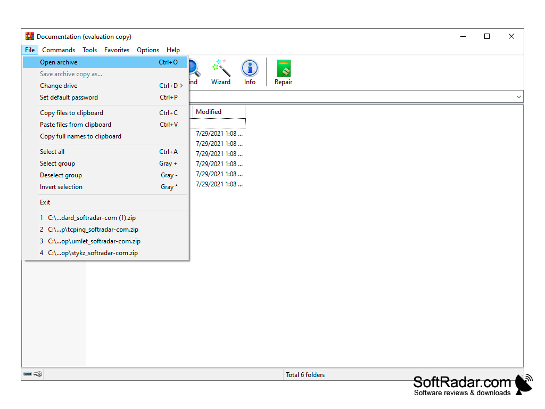Viewport: 545px width, 409px height.
Task: Launch the Wizard from the toolbar
Action: click(x=221, y=72)
